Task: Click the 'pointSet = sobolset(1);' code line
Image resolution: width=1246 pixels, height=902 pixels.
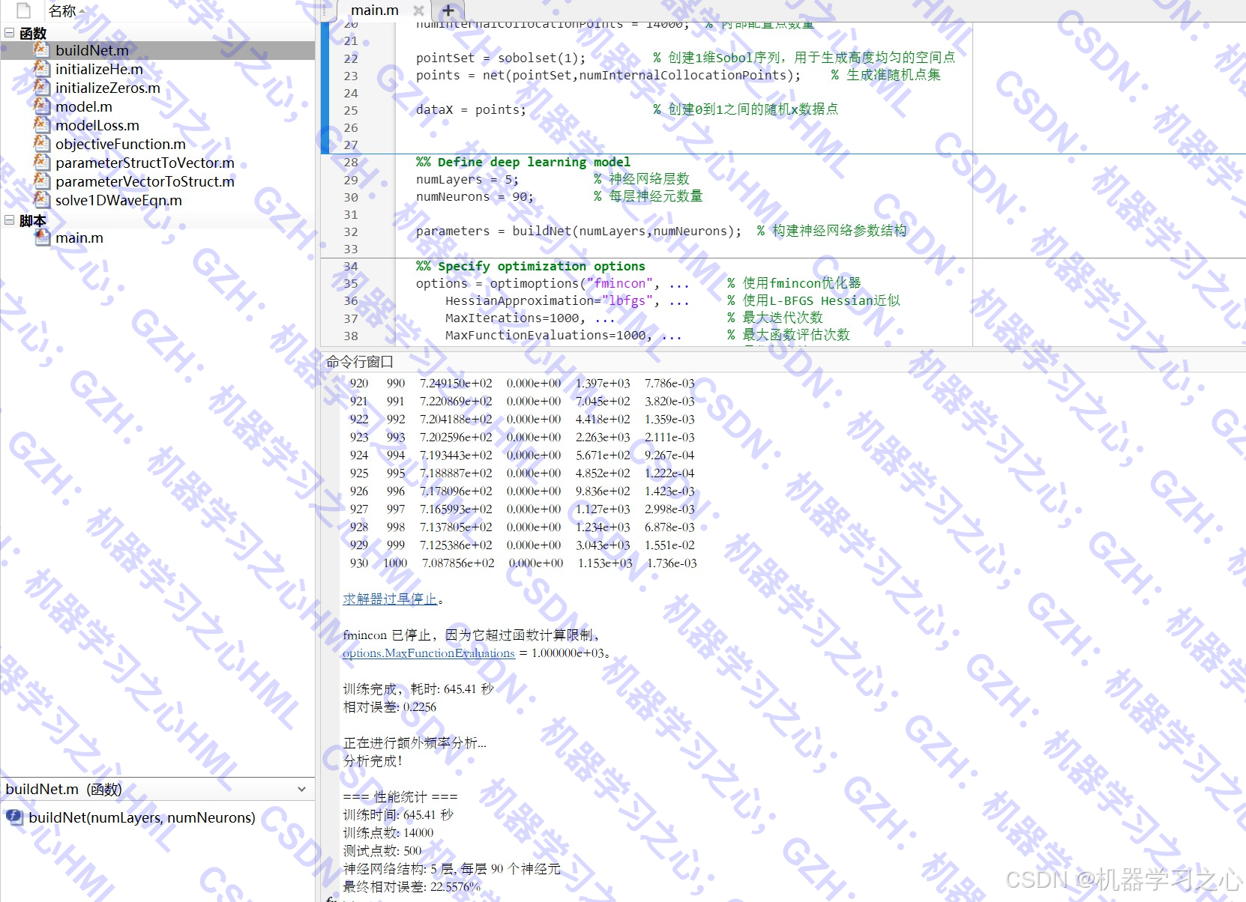Action: 501,58
